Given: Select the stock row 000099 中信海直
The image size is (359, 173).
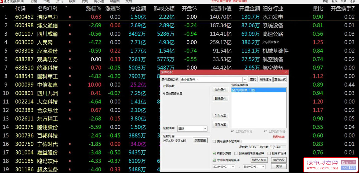Looking at the screenshot, I should (80, 85).
